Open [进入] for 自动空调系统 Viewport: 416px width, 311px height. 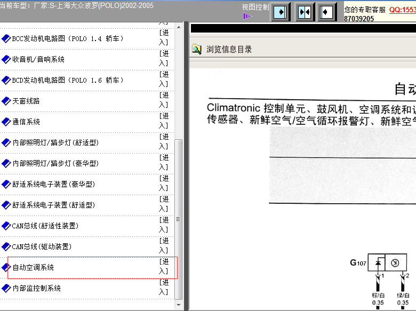(164, 266)
